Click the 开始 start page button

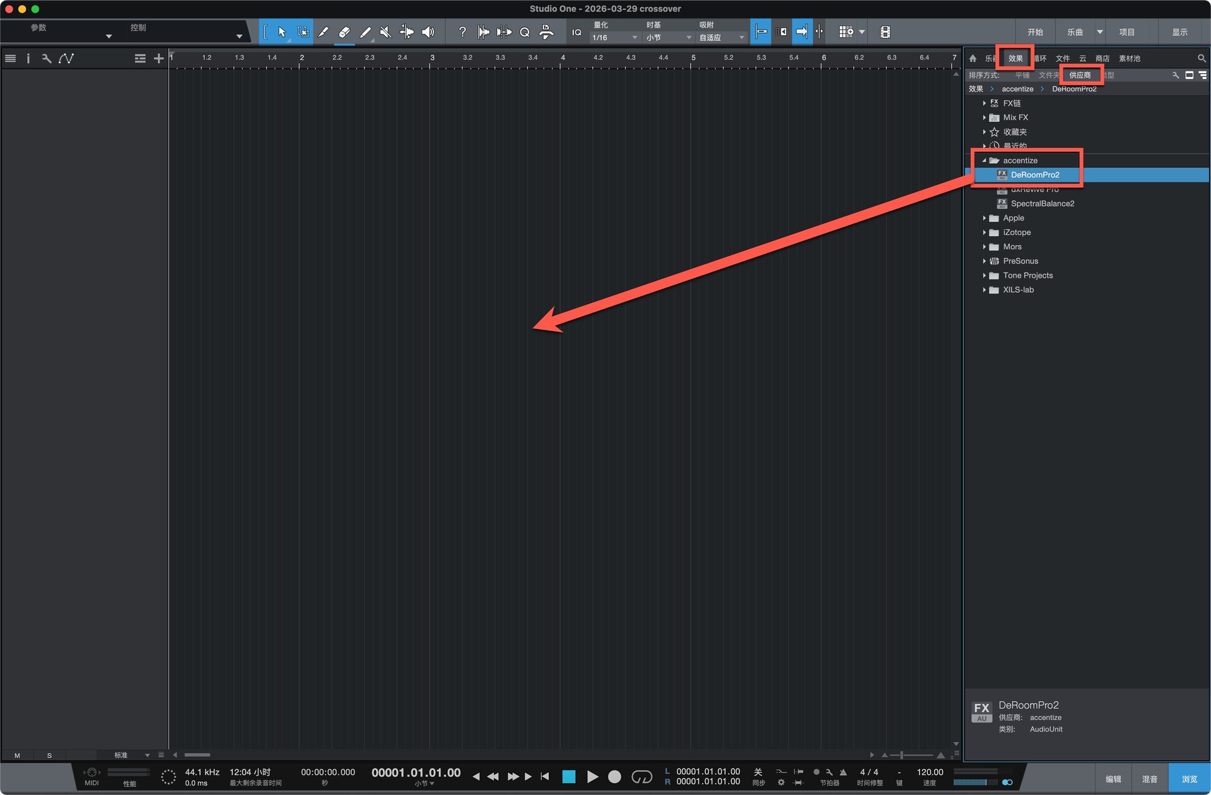point(1035,32)
